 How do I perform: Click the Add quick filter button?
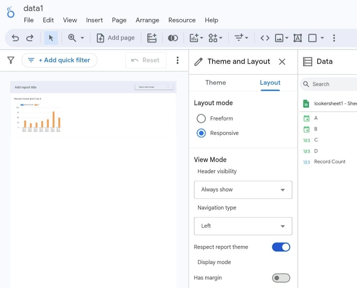(x=59, y=60)
